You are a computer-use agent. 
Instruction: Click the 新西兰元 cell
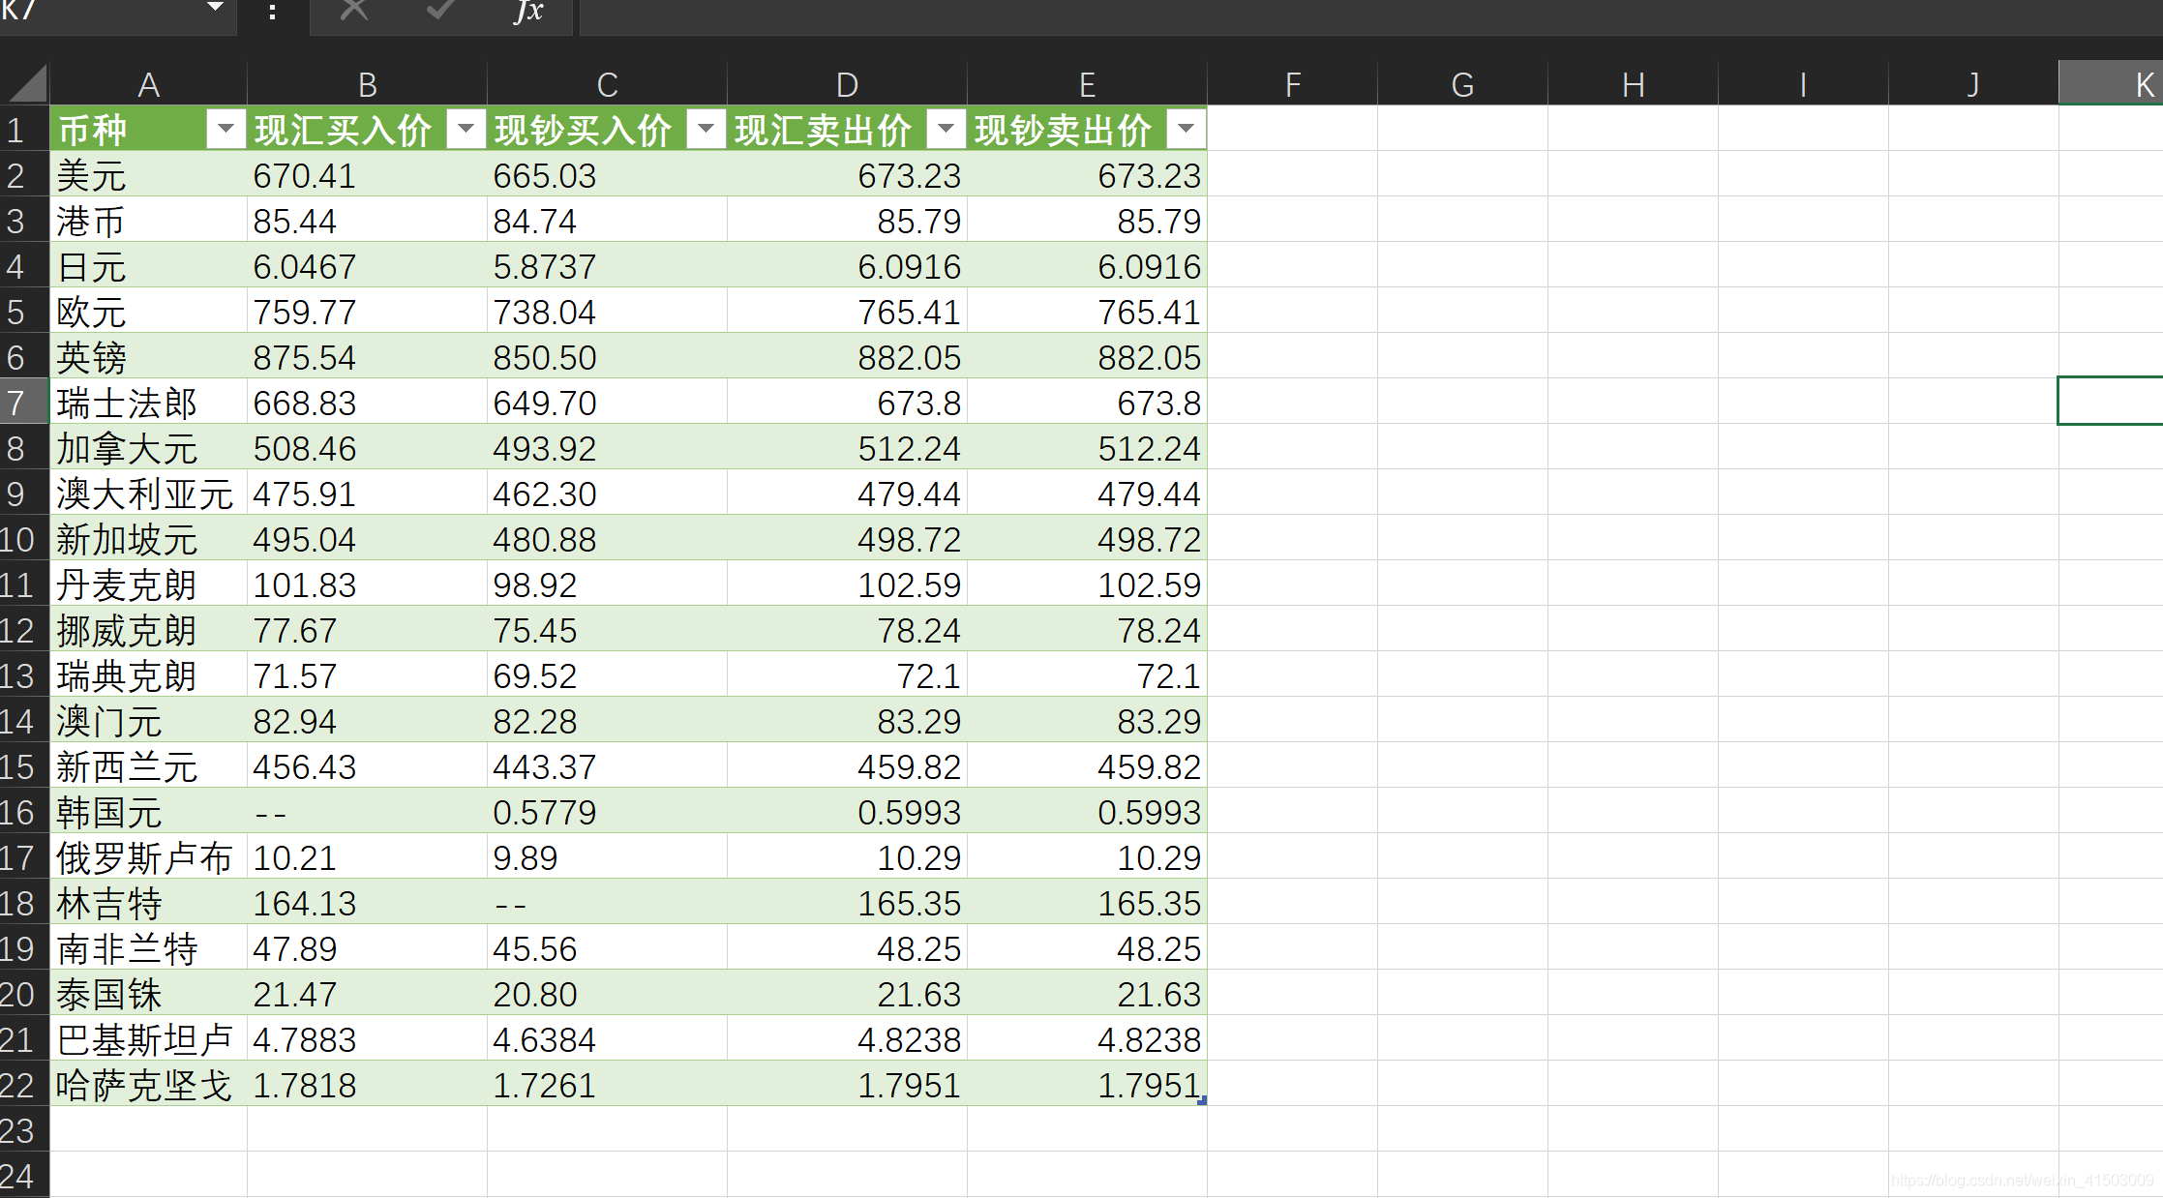tap(149, 765)
